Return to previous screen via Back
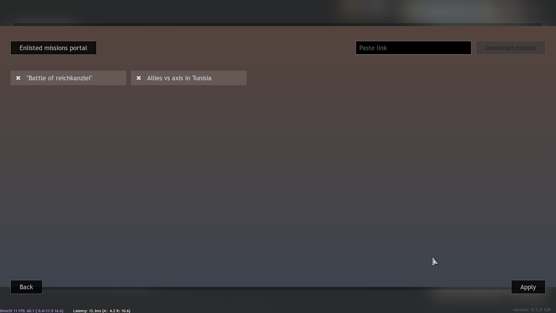 pos(26,287)
